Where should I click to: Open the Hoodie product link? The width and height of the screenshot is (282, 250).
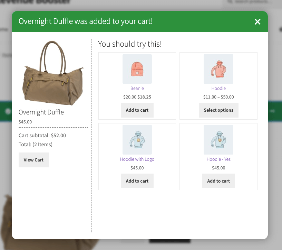(x=218, y=88)
